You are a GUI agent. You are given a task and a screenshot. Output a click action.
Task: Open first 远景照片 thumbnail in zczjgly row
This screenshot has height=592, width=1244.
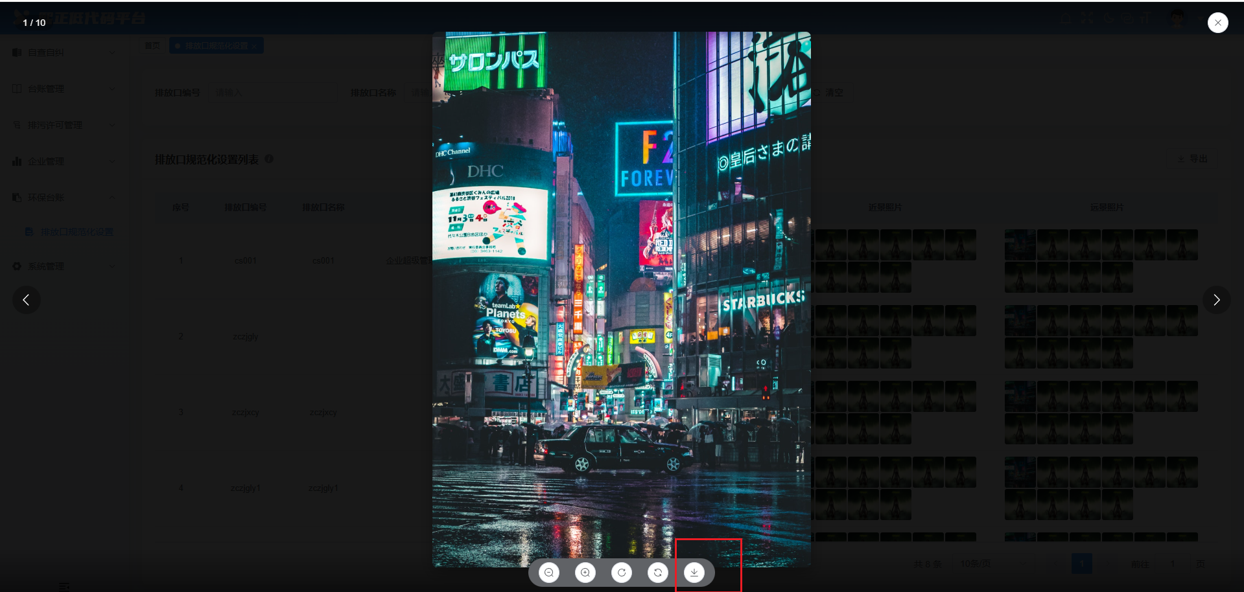[x=1020, y=321]
